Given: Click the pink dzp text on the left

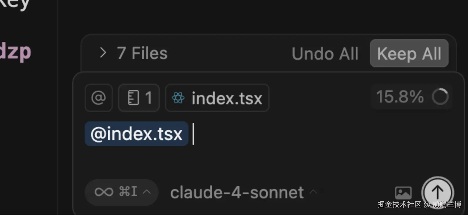Looking at the screenshot, I should pos(15,52).
